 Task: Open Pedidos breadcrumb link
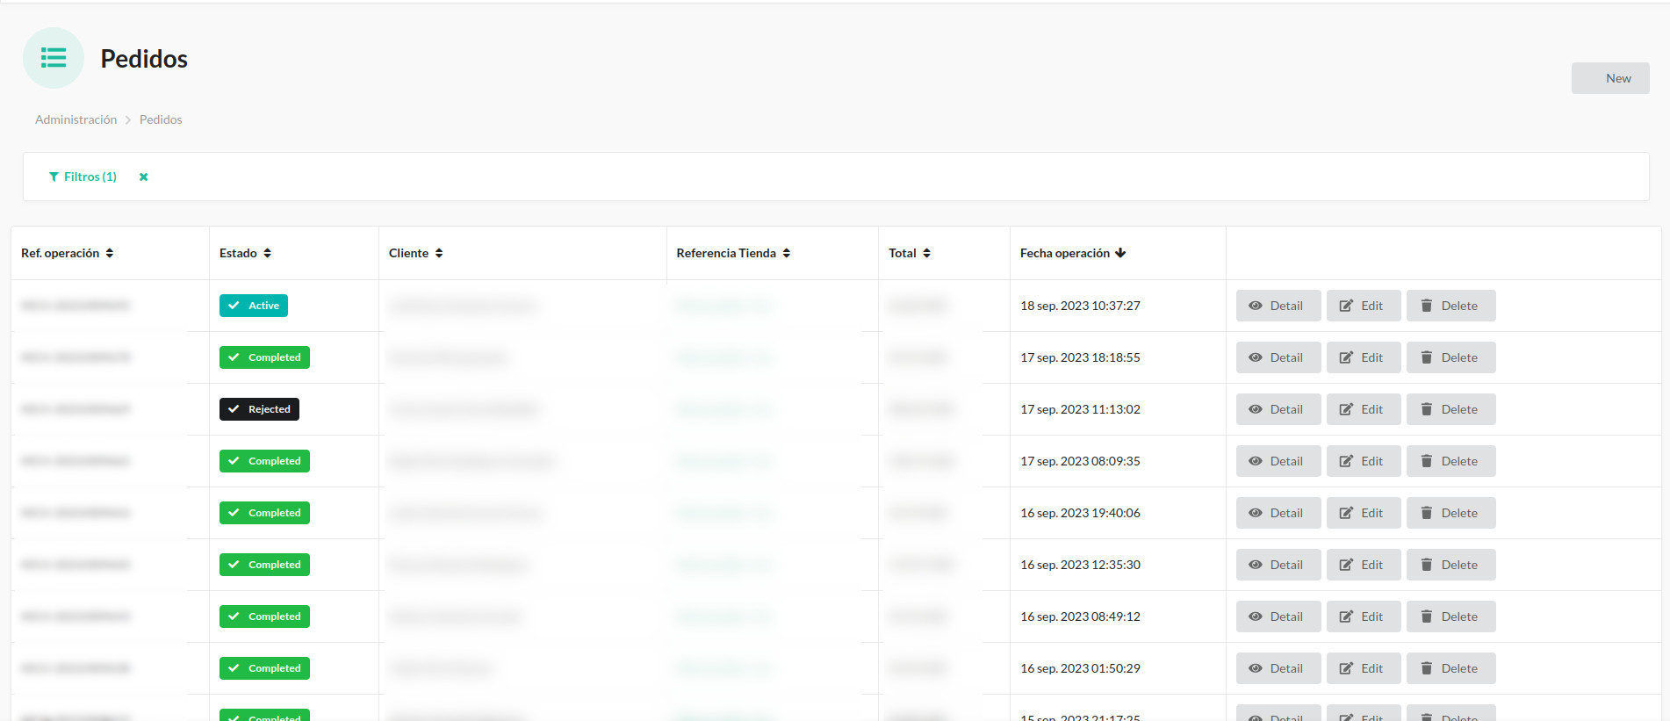point(161,119)
